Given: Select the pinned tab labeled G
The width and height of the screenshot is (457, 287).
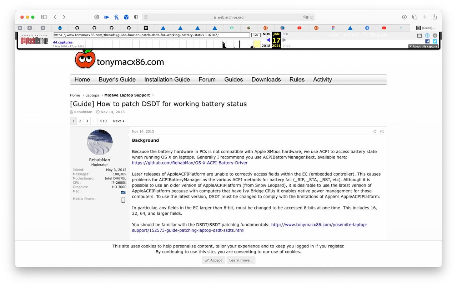Looking at the screenshot, I should click(x=20, y=28).
